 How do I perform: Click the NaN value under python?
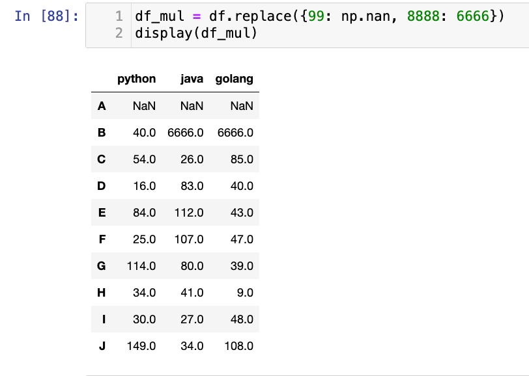[x=144, y=105]
